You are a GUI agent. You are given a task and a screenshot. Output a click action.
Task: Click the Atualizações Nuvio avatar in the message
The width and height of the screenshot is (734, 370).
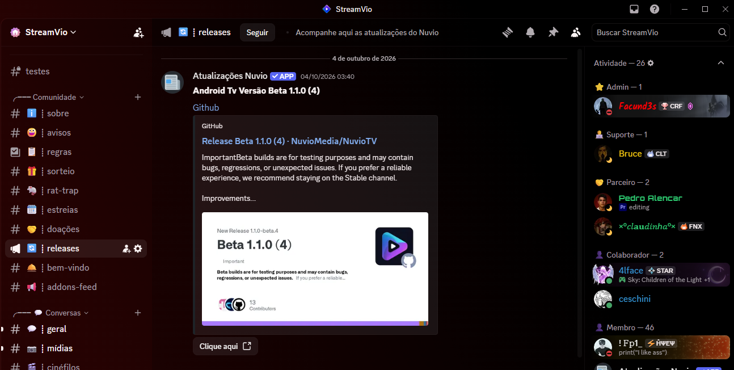[172, 82]
